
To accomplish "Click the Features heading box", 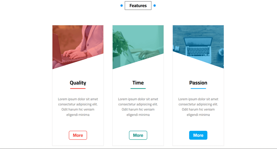I will point(138,6).
